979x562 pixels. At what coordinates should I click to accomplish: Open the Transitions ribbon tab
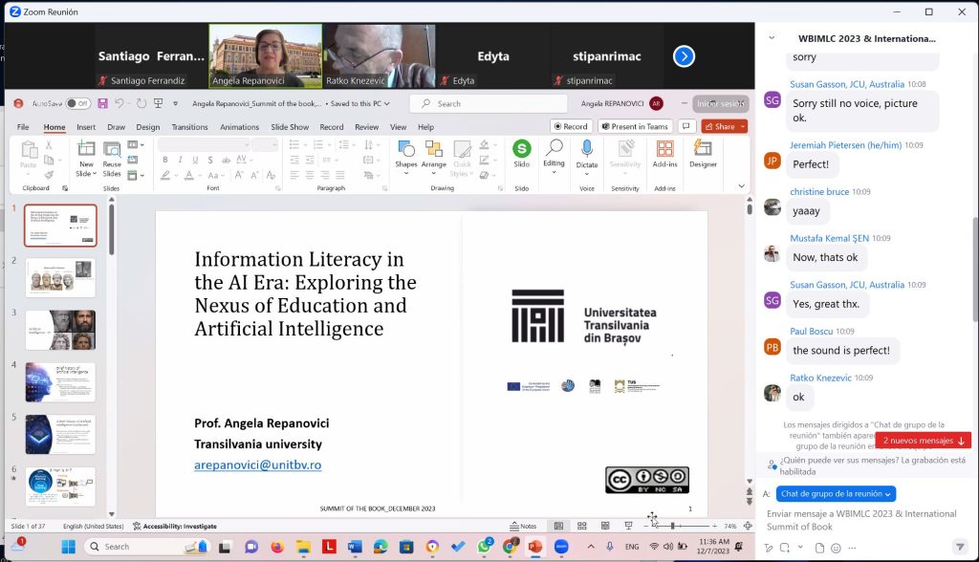point(189,127)
